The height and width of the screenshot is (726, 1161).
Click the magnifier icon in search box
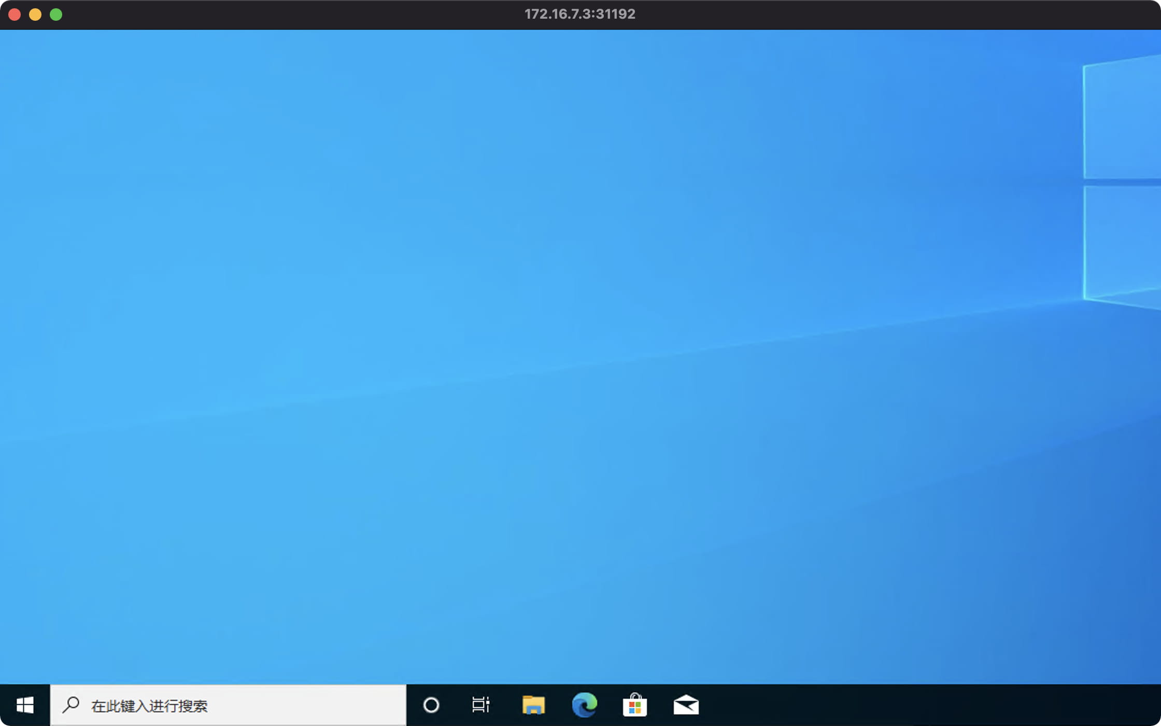click(x=71, y=705)
